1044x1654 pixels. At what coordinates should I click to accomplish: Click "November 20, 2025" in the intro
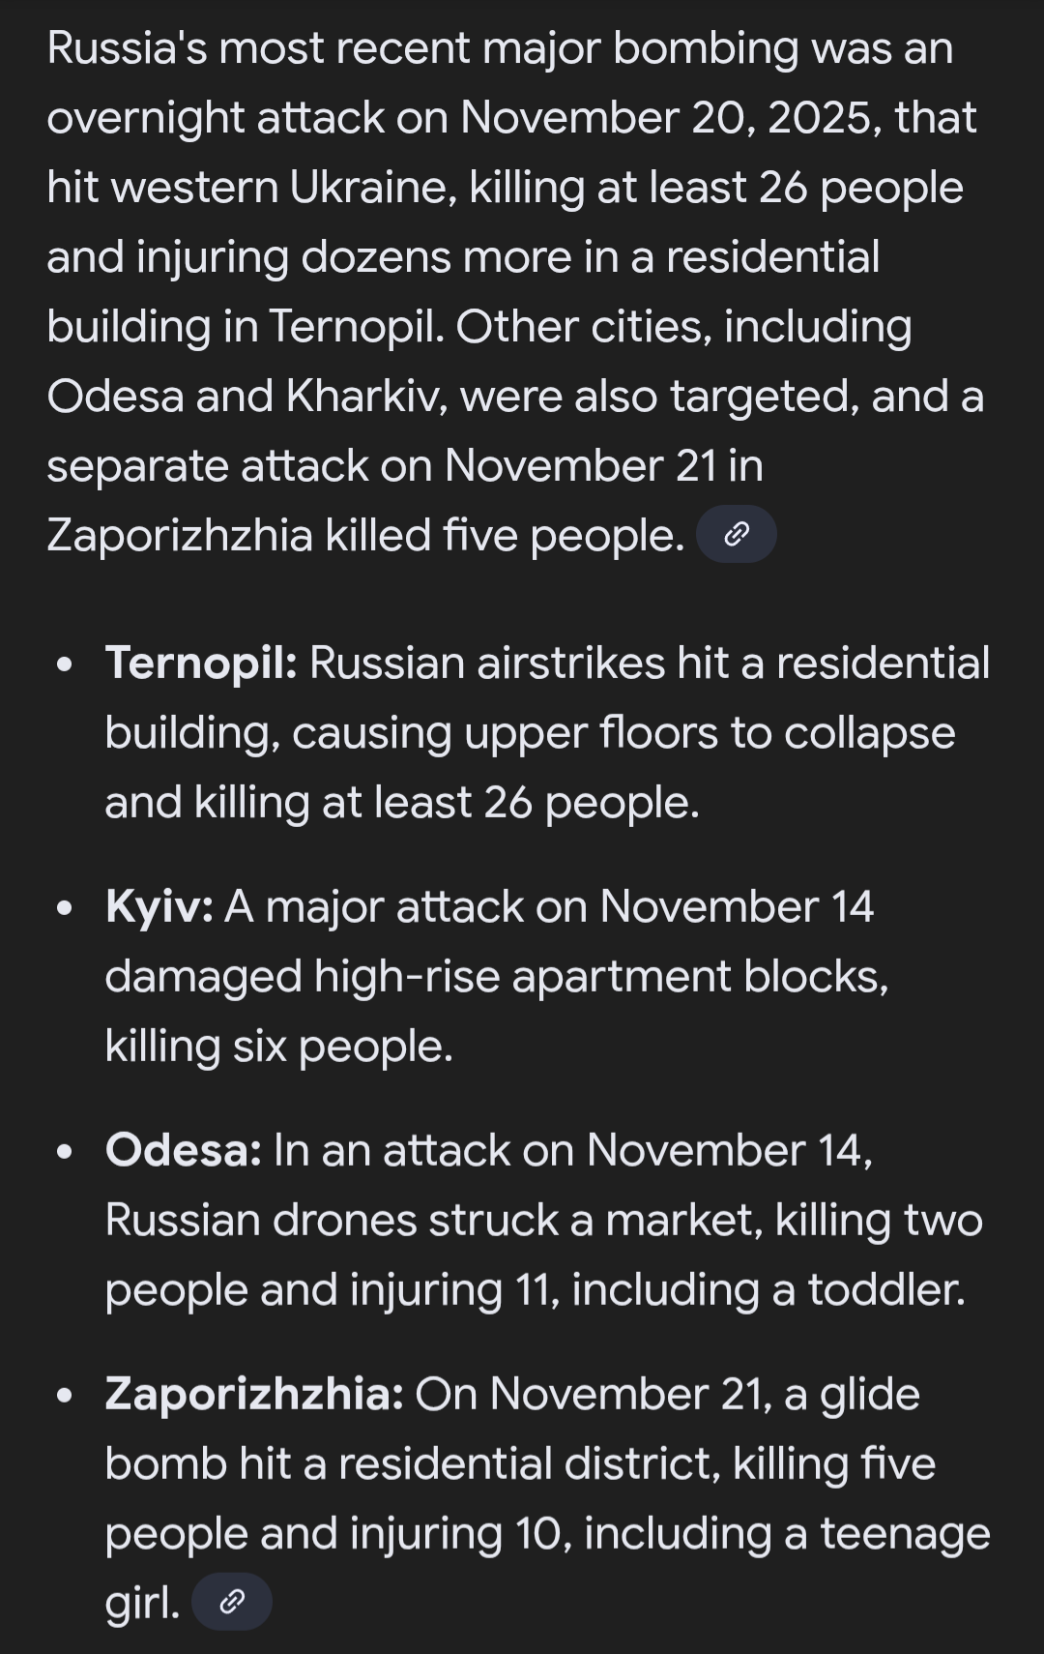click(x=670, y=118)
